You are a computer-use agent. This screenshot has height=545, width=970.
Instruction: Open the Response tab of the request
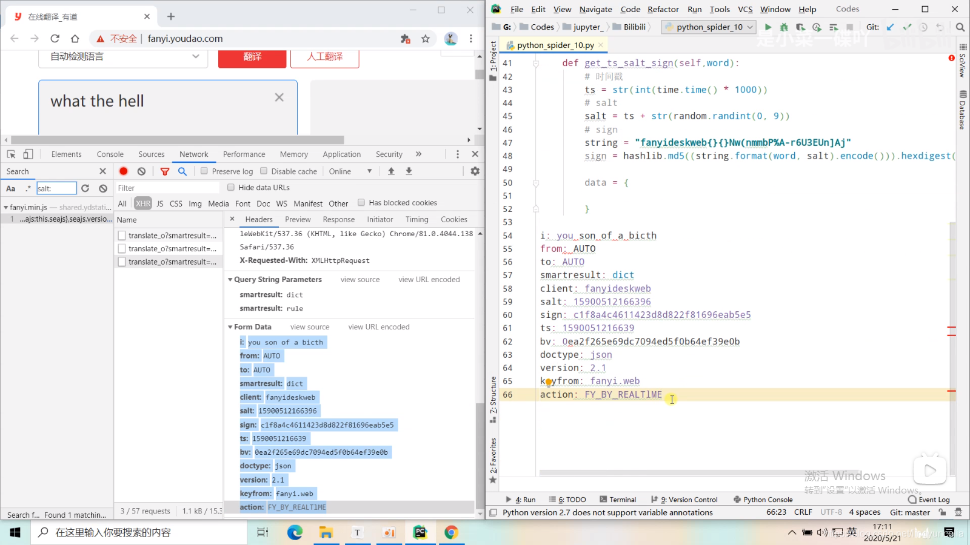tap(339, 220)
